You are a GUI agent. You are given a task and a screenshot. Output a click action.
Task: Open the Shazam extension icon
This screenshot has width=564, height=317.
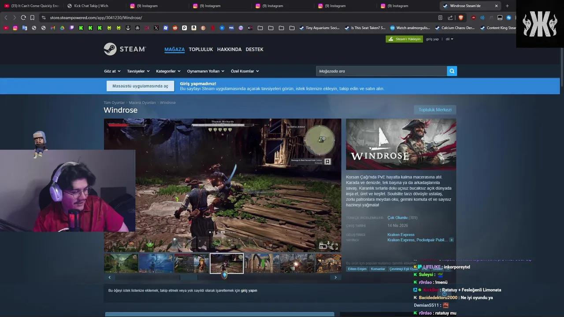point(508,18)
